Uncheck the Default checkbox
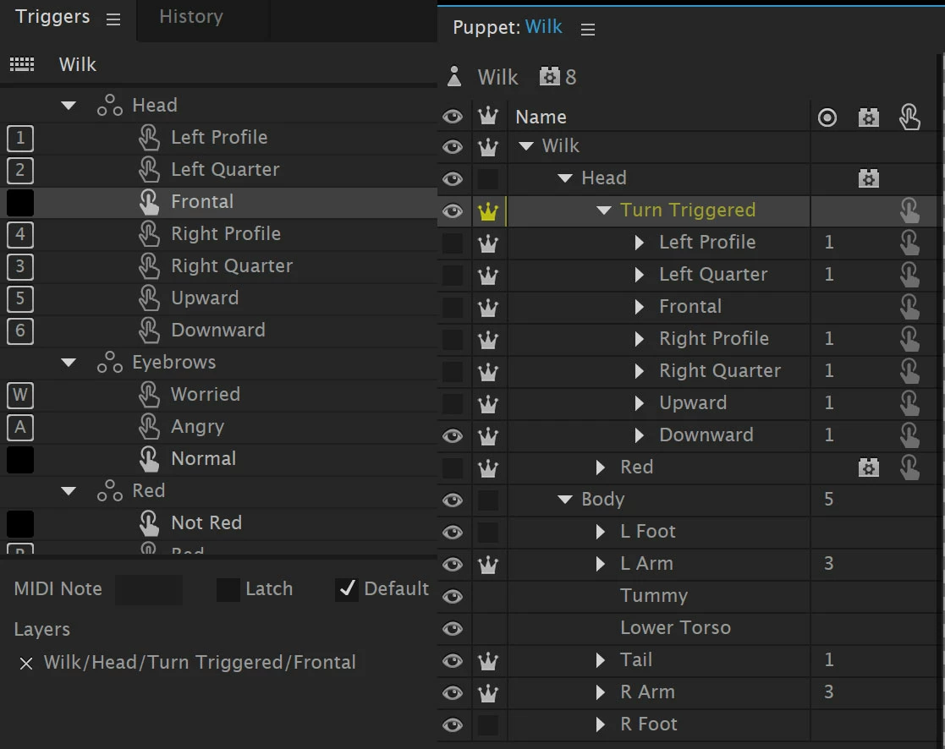The width and height of the screenshot is (945, 749). [347, 589]
